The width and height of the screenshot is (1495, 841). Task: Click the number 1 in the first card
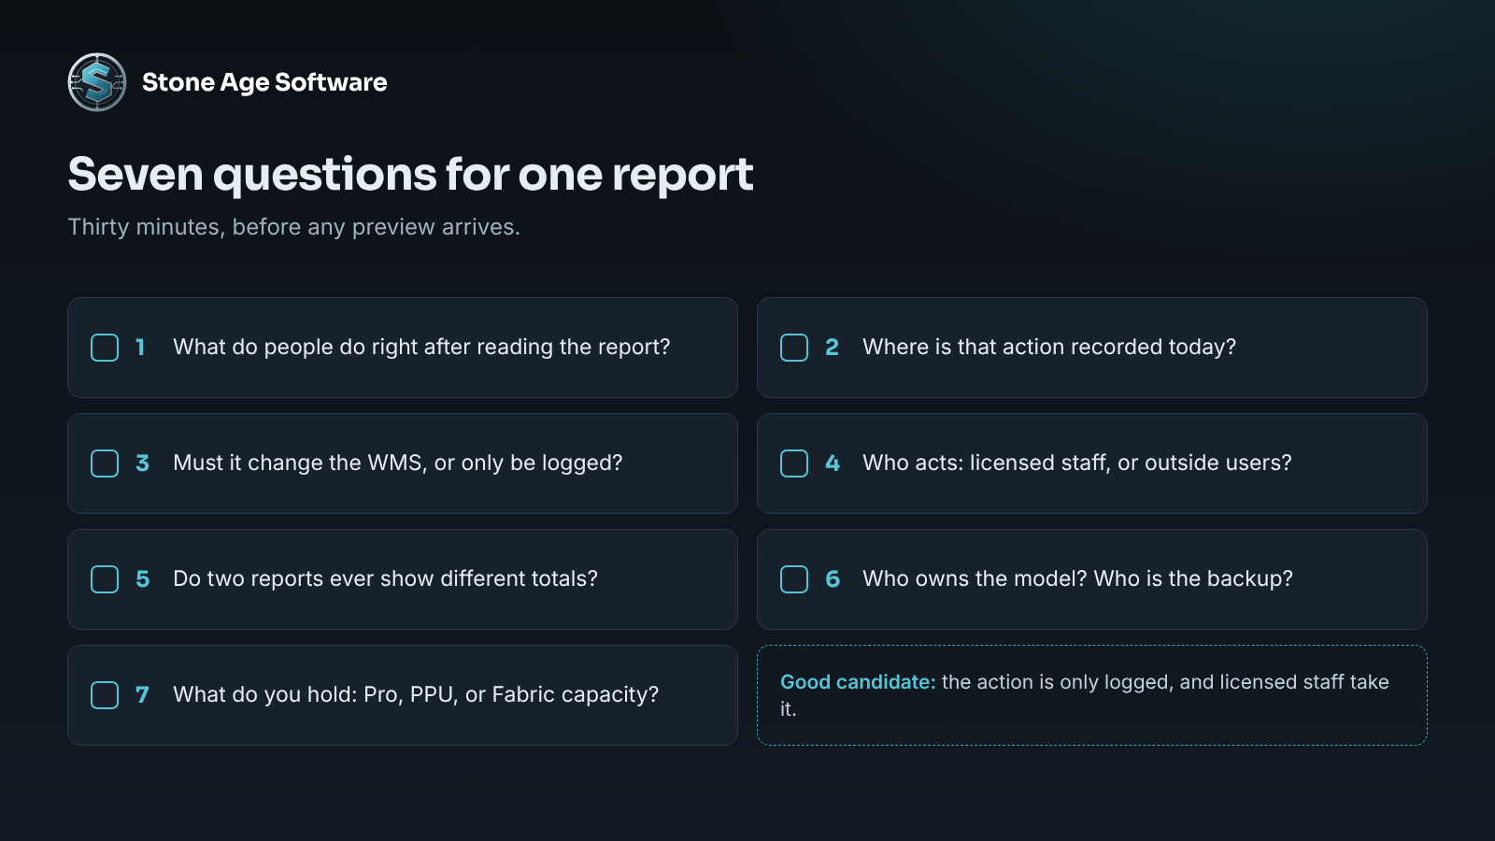pyautogui.click(x=140, y=348)
